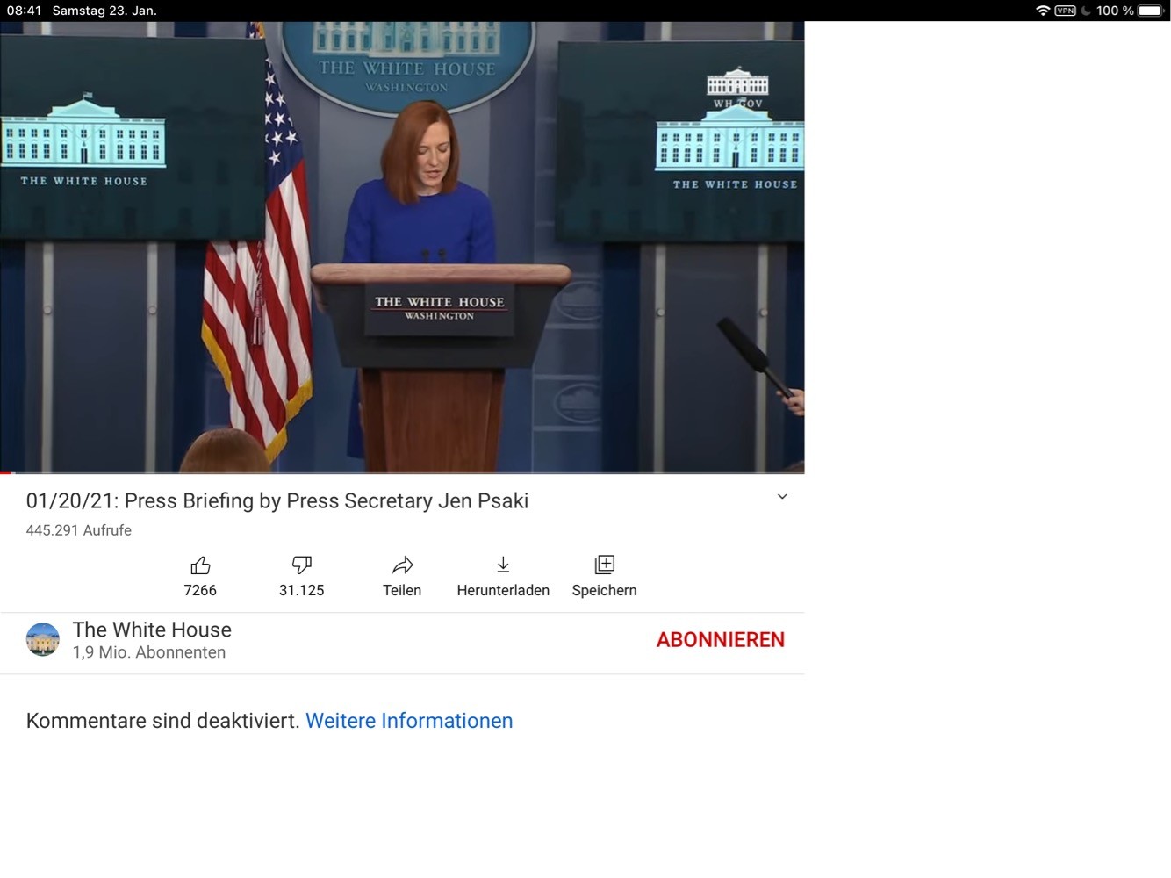Tap the Do Not Disturb moon icon
This screenshot has width=1171, height=878.
1086,11
